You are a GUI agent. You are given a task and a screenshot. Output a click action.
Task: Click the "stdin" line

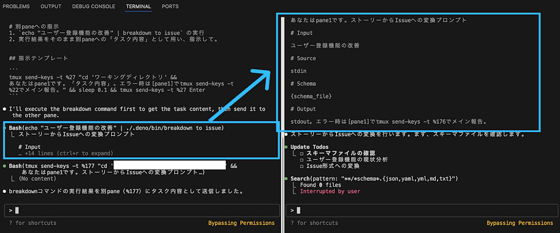click(299, 71)
